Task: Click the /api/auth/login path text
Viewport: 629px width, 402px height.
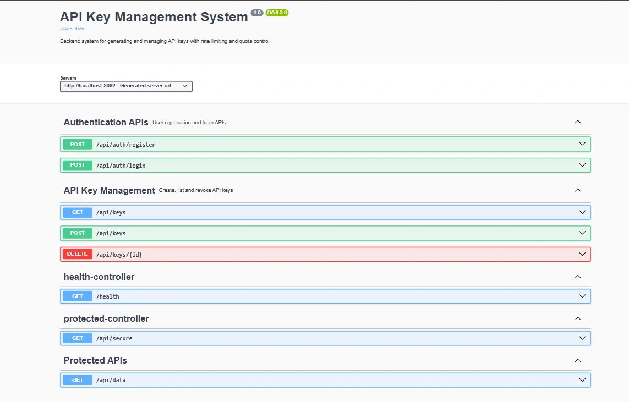Action: [x=121, y=166]
